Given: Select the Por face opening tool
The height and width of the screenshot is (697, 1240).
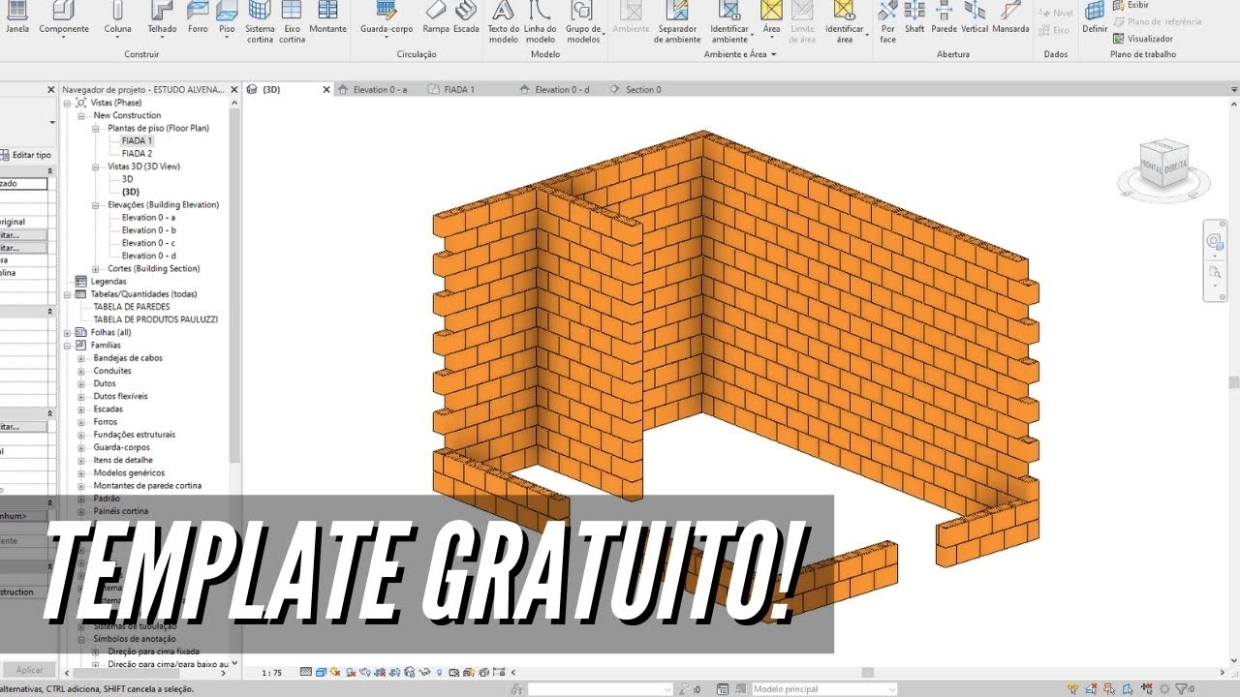Looking at the screenshot, I should pyautogui.click(x=887, y=22).
